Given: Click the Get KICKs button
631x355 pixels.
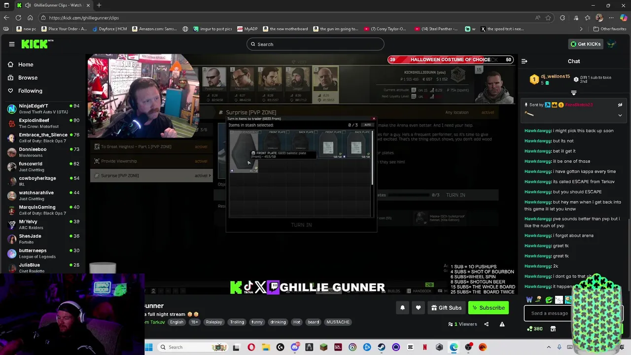Looking at the screenshot, I should tap(586, 44).
